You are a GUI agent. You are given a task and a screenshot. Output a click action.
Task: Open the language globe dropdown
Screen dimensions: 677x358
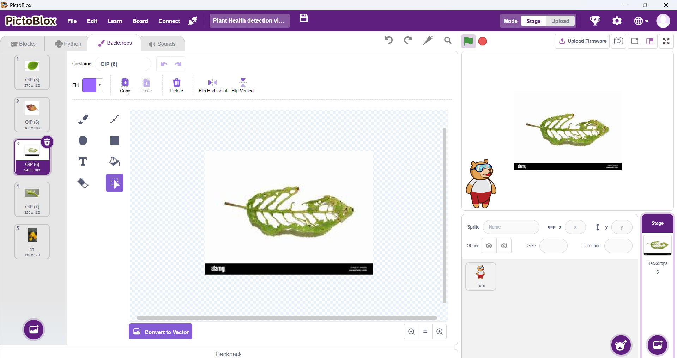click(x=641, y=21)
